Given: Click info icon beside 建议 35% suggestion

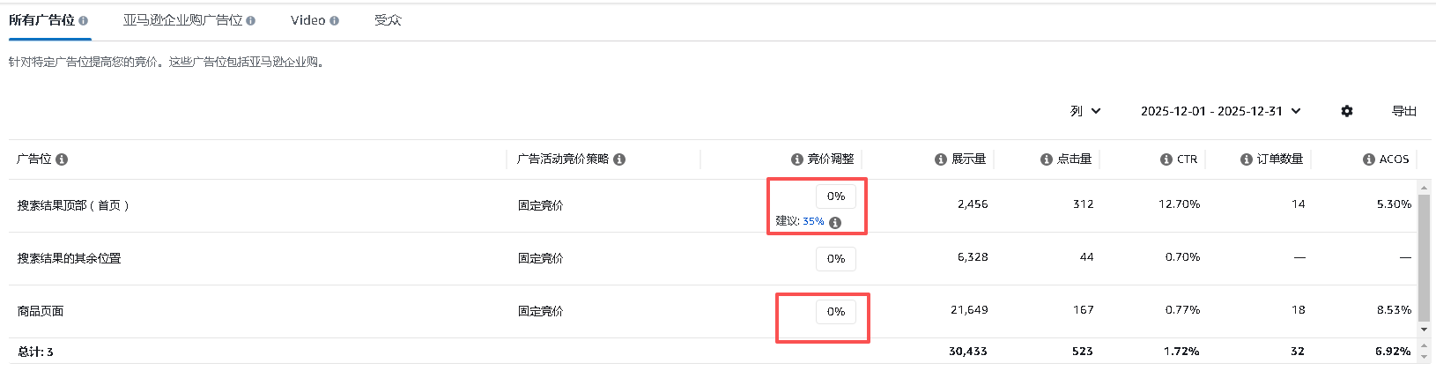Looking at the screenshot, I should [835, 223].
